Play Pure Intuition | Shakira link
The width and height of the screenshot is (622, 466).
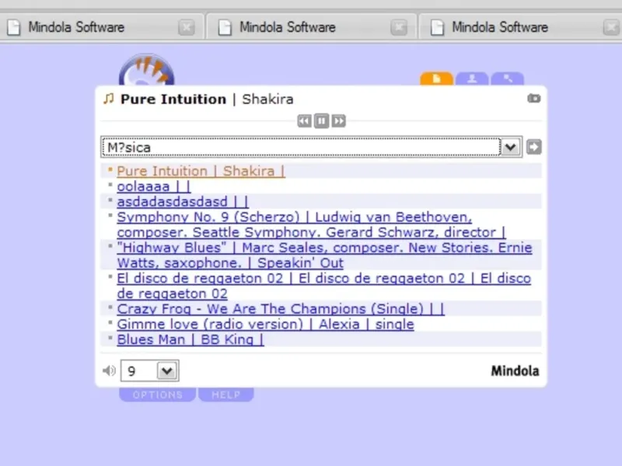pos(201,171)
